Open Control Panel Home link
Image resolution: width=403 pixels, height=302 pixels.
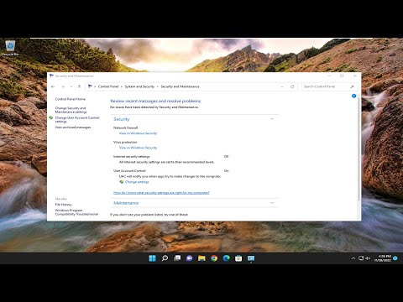tap(71, 99)
